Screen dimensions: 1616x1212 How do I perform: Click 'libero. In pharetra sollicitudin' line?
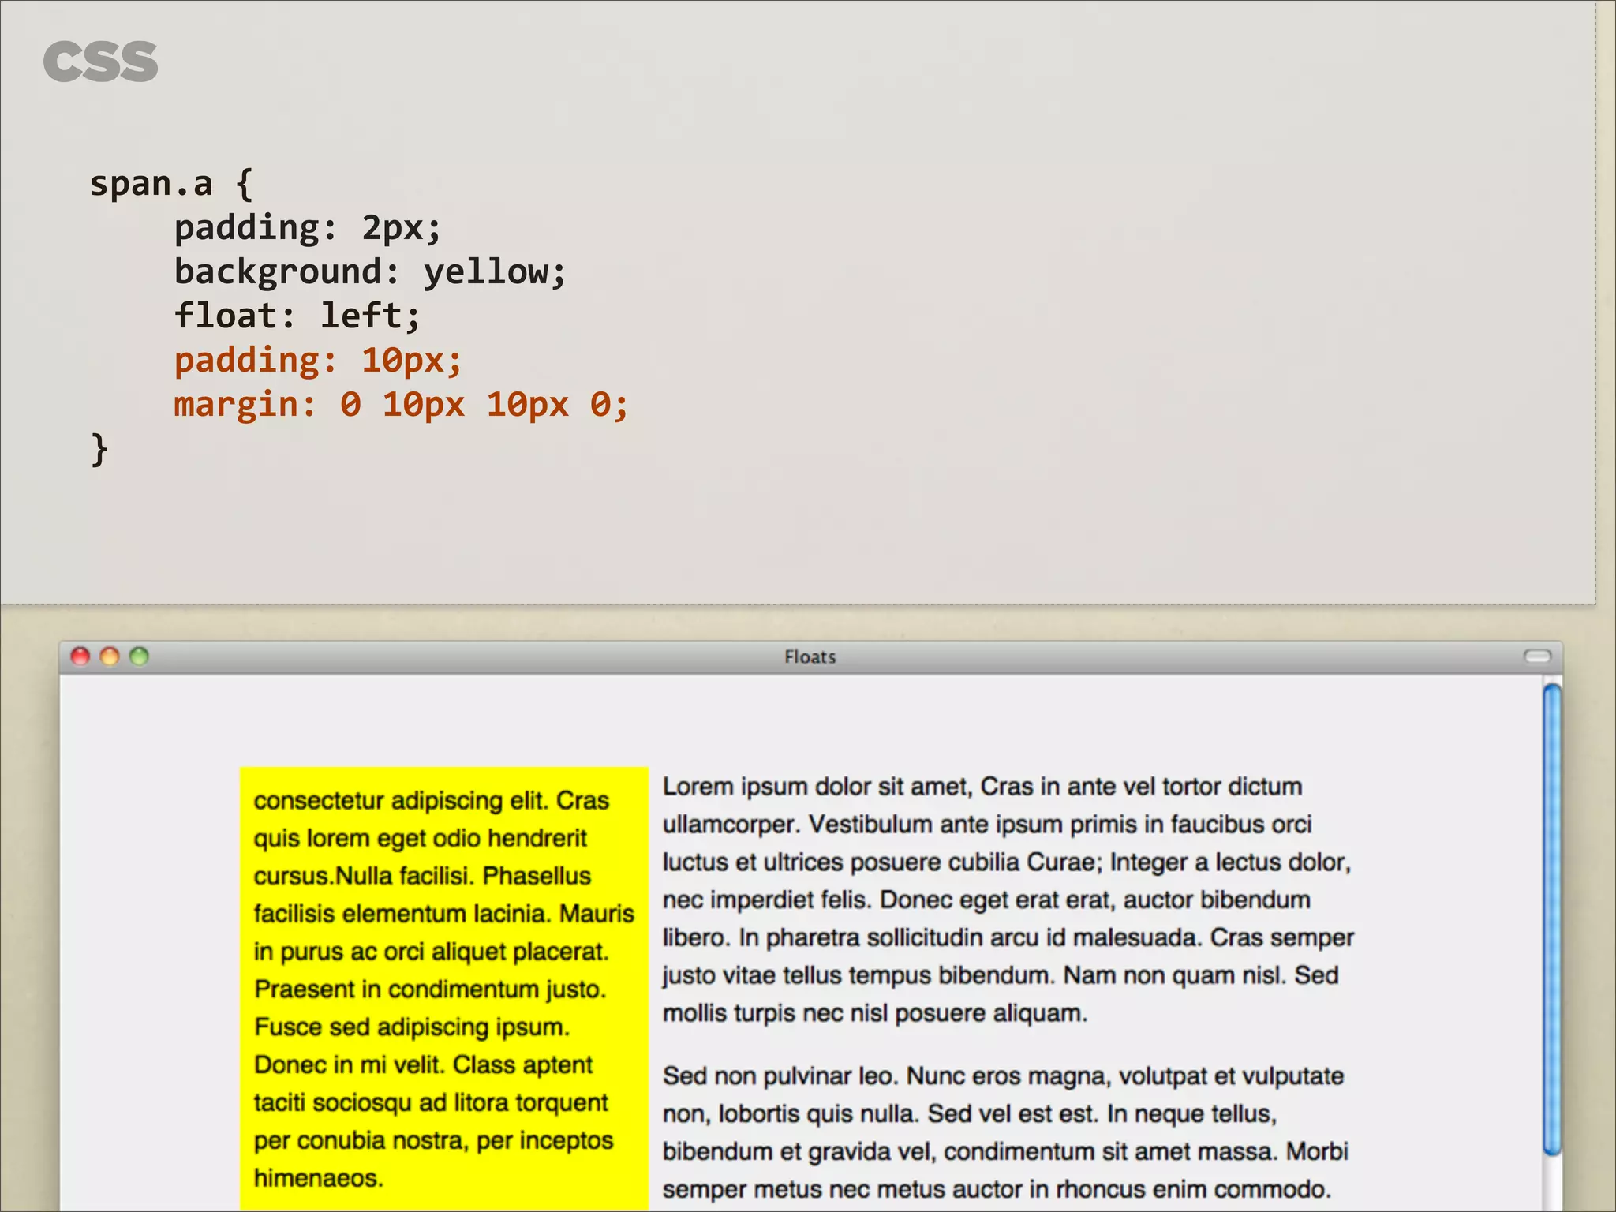(1008, 938)
